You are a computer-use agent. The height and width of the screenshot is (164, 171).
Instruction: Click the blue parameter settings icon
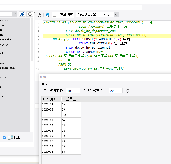(x=48, y=15)
